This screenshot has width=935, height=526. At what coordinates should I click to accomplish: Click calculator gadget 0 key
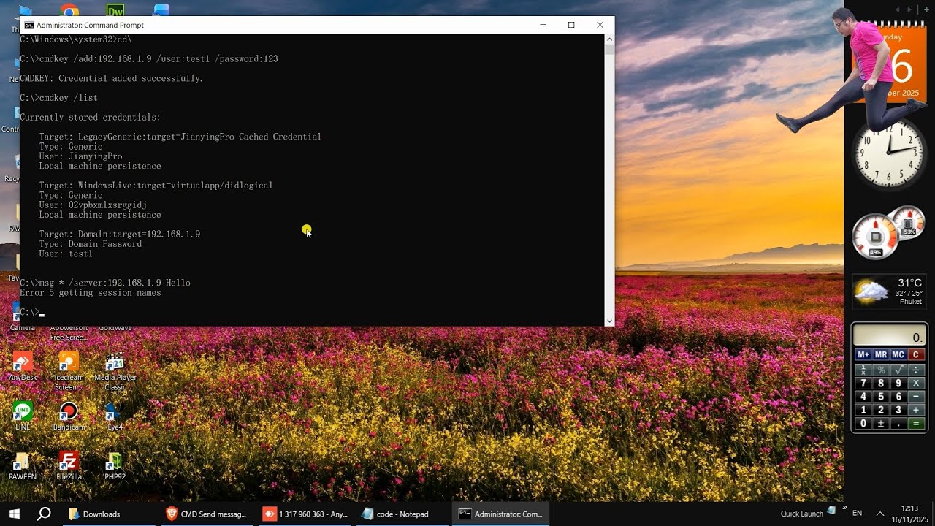(x=863, y=424)
